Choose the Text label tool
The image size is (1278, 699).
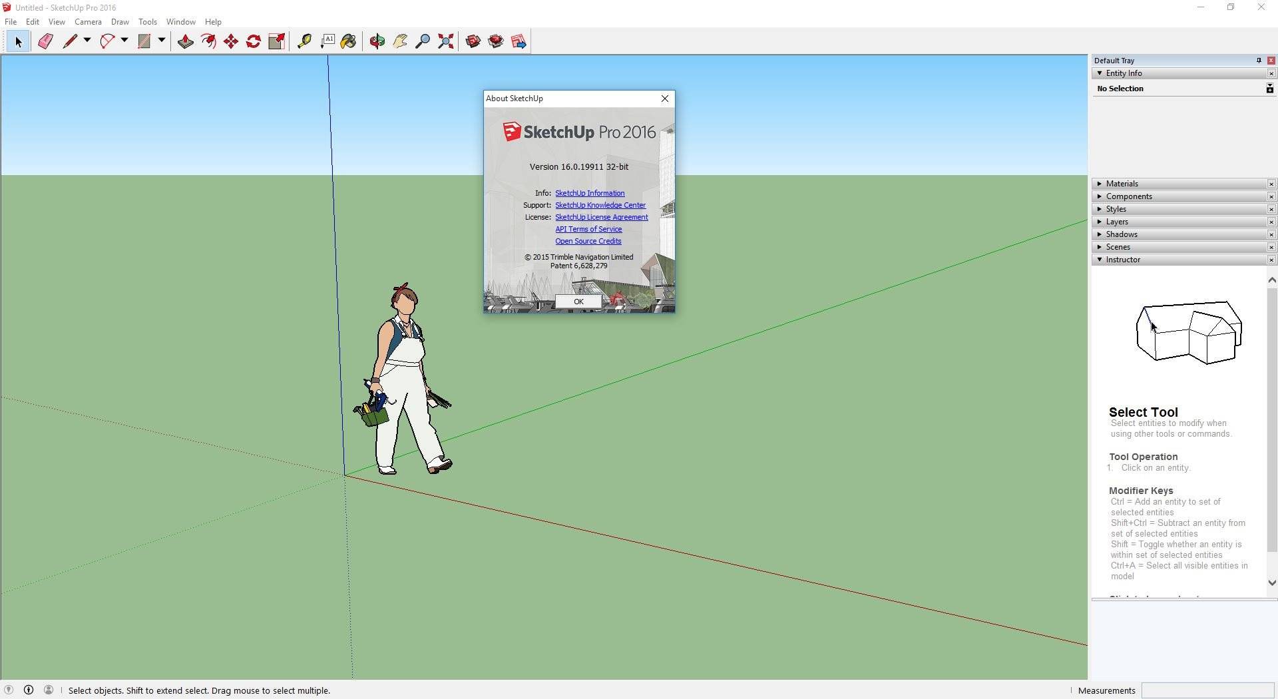coord(327,41)
